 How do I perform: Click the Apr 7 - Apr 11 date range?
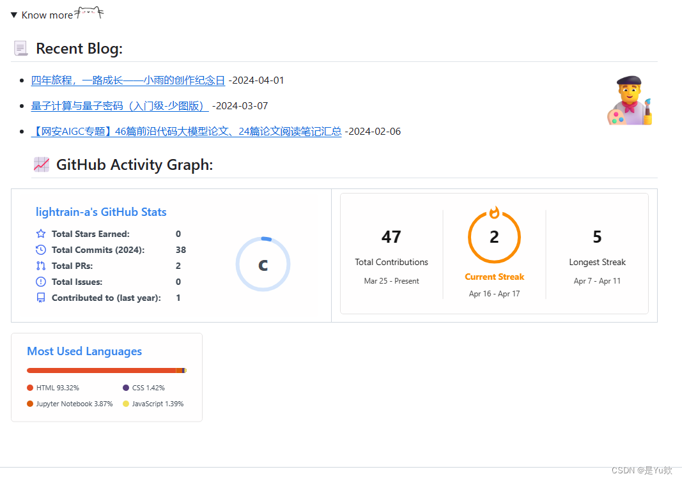(597, 281)
